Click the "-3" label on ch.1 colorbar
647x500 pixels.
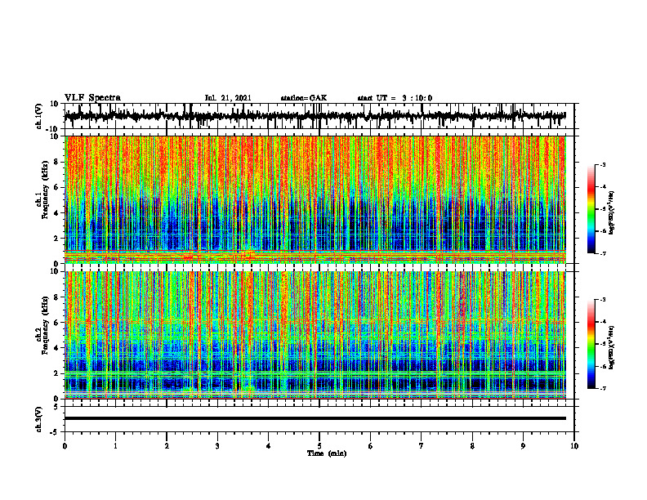[603, 164]
